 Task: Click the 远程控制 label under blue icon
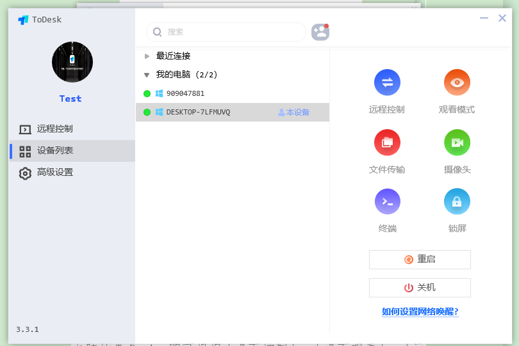point(387,109)
